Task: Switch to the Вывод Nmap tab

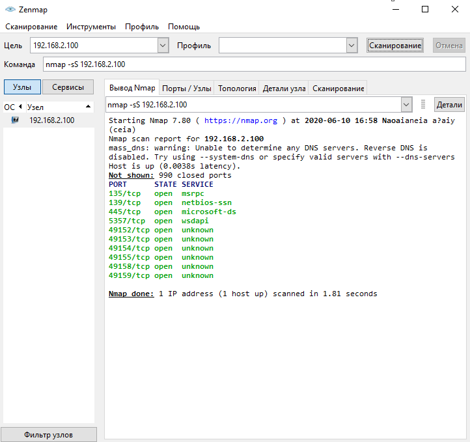Action: [x=132, y=87]
